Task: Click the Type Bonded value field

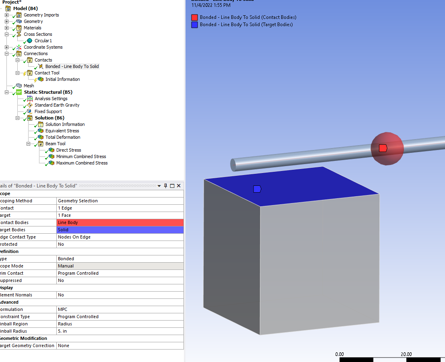Action: [x=120, y=259]
